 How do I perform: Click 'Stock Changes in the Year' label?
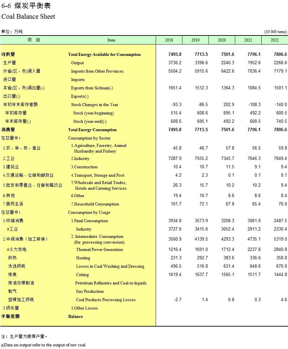[95, 105]
